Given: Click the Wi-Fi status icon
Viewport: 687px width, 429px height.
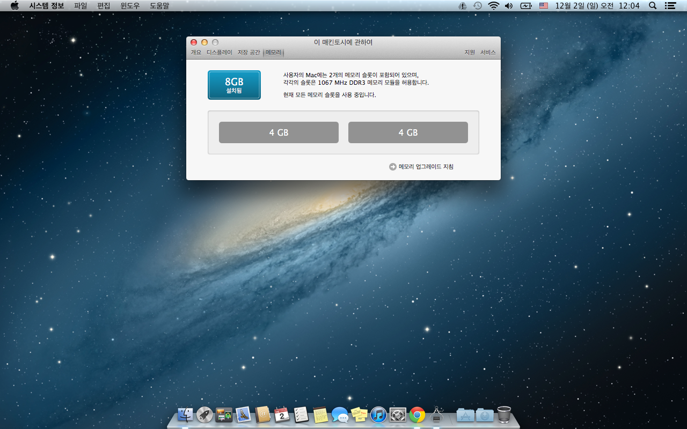Looking at the screenshot, I should pyautogui.click(x=493, y=6).
